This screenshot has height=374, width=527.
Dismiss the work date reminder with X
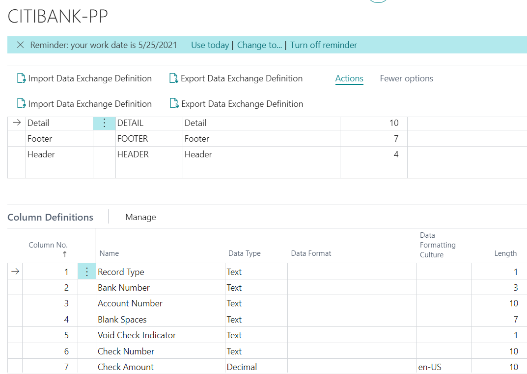pyautogui.click(x=20, y=45)
